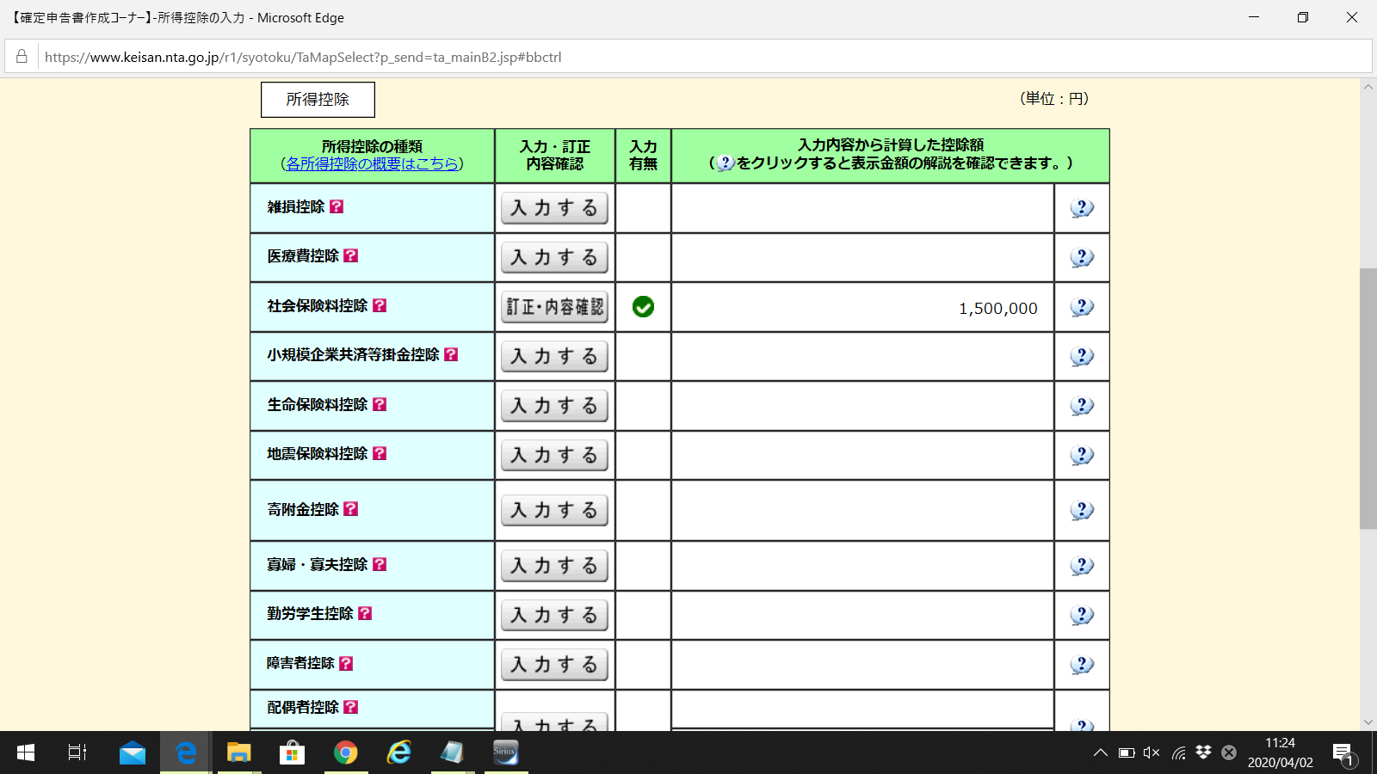Click 入力する button in 寡婦・寡夫控除 row
The width and height of the screenshot is (1377, 774).
click(x=554, y=566)
